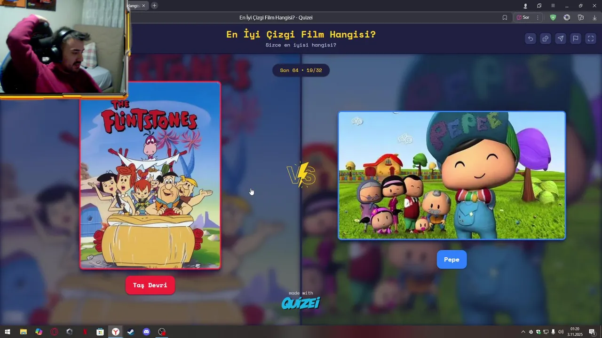Select the Pepee cartoon image
Image resolution: width=602 pixels, height=338 pixels.
(x=451, y=176)
